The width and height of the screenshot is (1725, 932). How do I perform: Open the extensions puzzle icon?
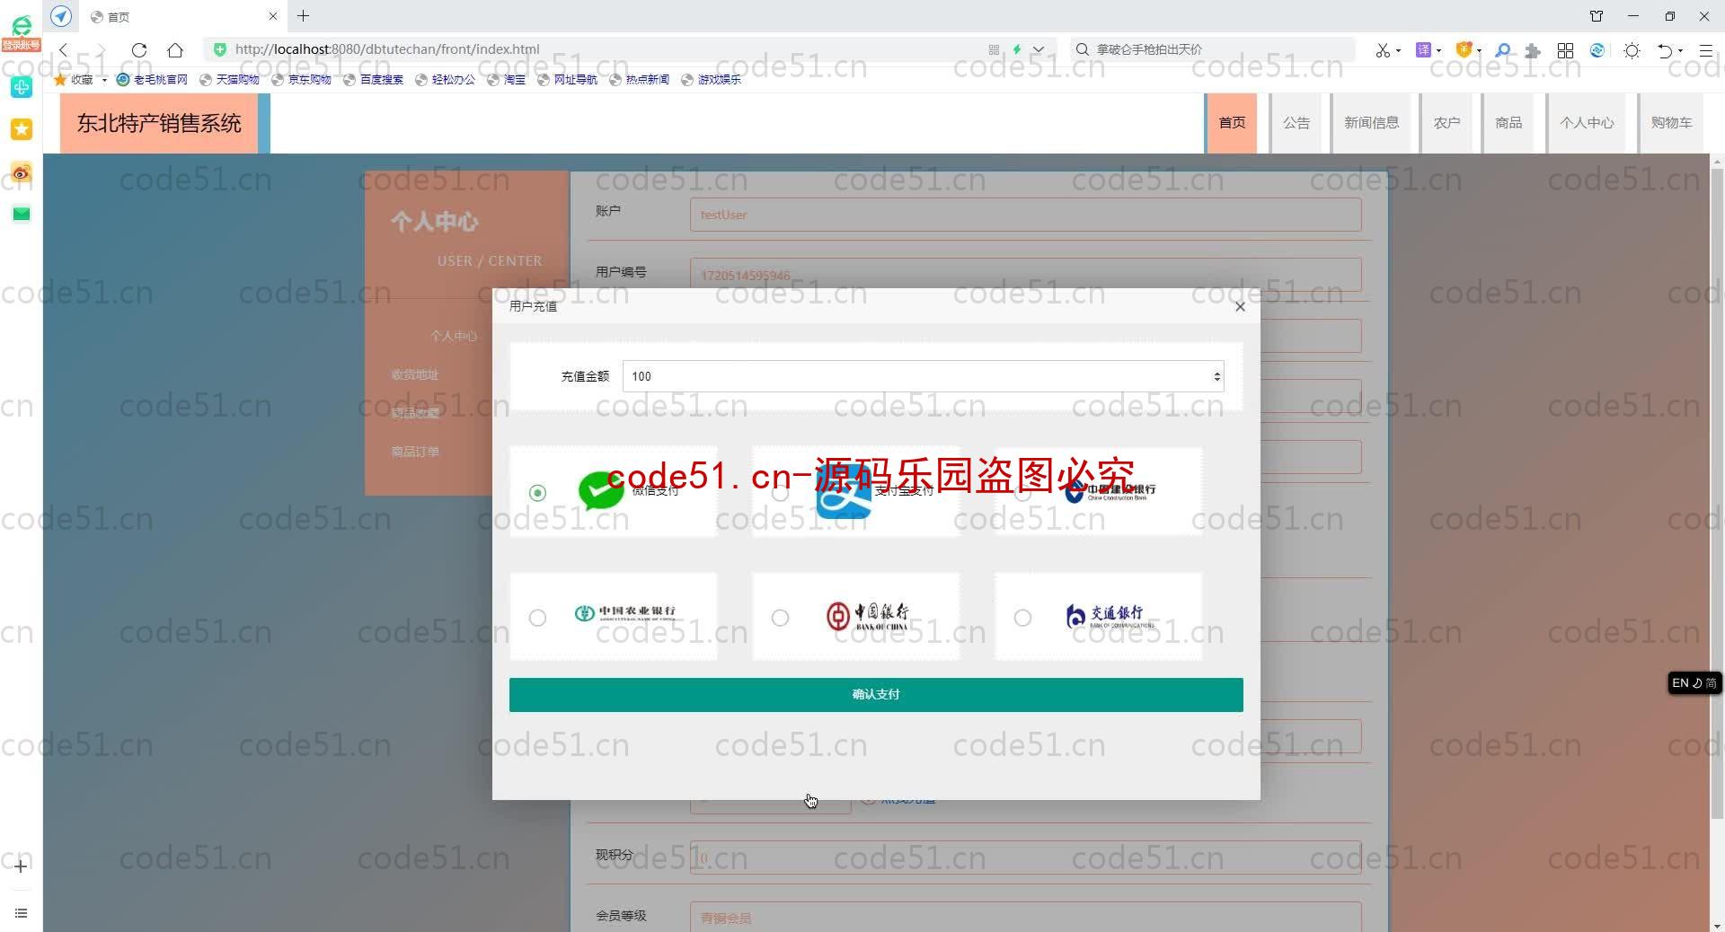click(x=1533, y=50)
